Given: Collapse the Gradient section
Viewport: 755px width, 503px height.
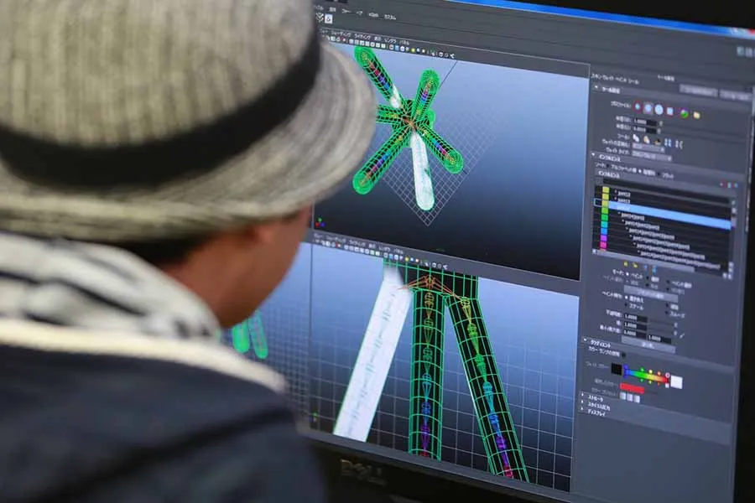Looking at the screenshot, I should click(x=585, y=341).
